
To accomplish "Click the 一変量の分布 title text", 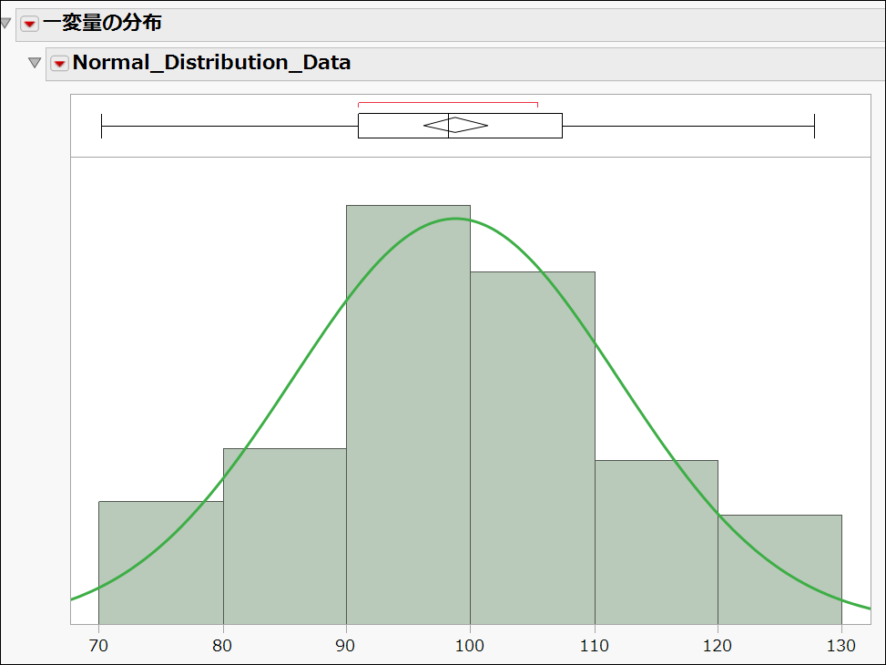I will tap(102, 23).
